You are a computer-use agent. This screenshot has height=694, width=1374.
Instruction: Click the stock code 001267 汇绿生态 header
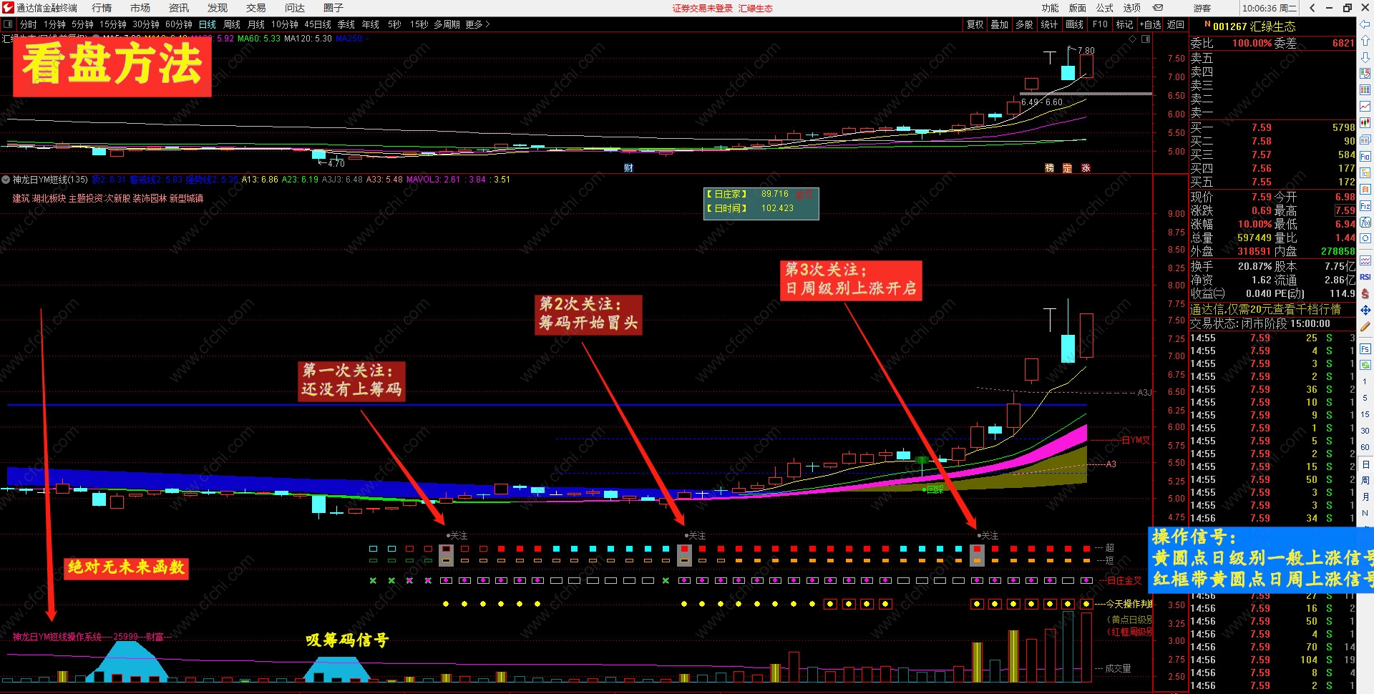[1254, 26]
